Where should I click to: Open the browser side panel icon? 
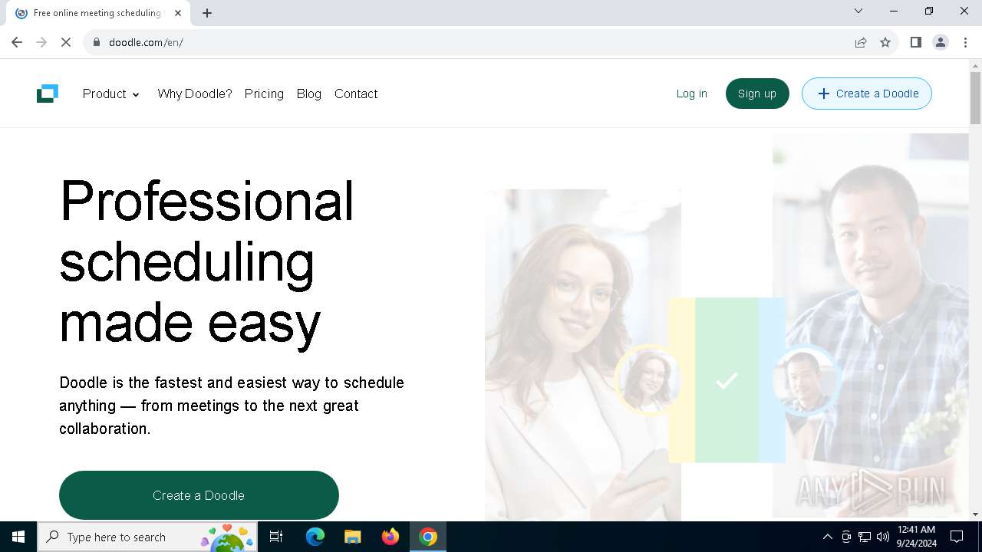[915, 42]
